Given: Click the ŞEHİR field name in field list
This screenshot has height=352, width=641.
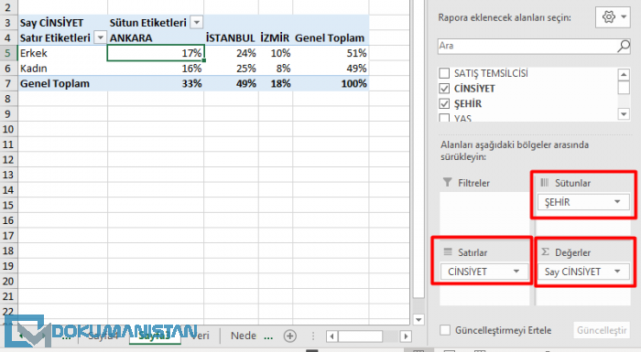Looking at the screenshot, I should click(x=468, y=103).
